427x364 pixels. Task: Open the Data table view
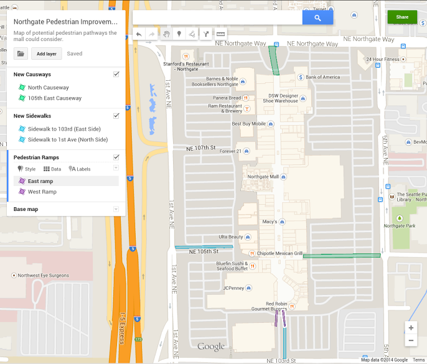tap(52, 169)
